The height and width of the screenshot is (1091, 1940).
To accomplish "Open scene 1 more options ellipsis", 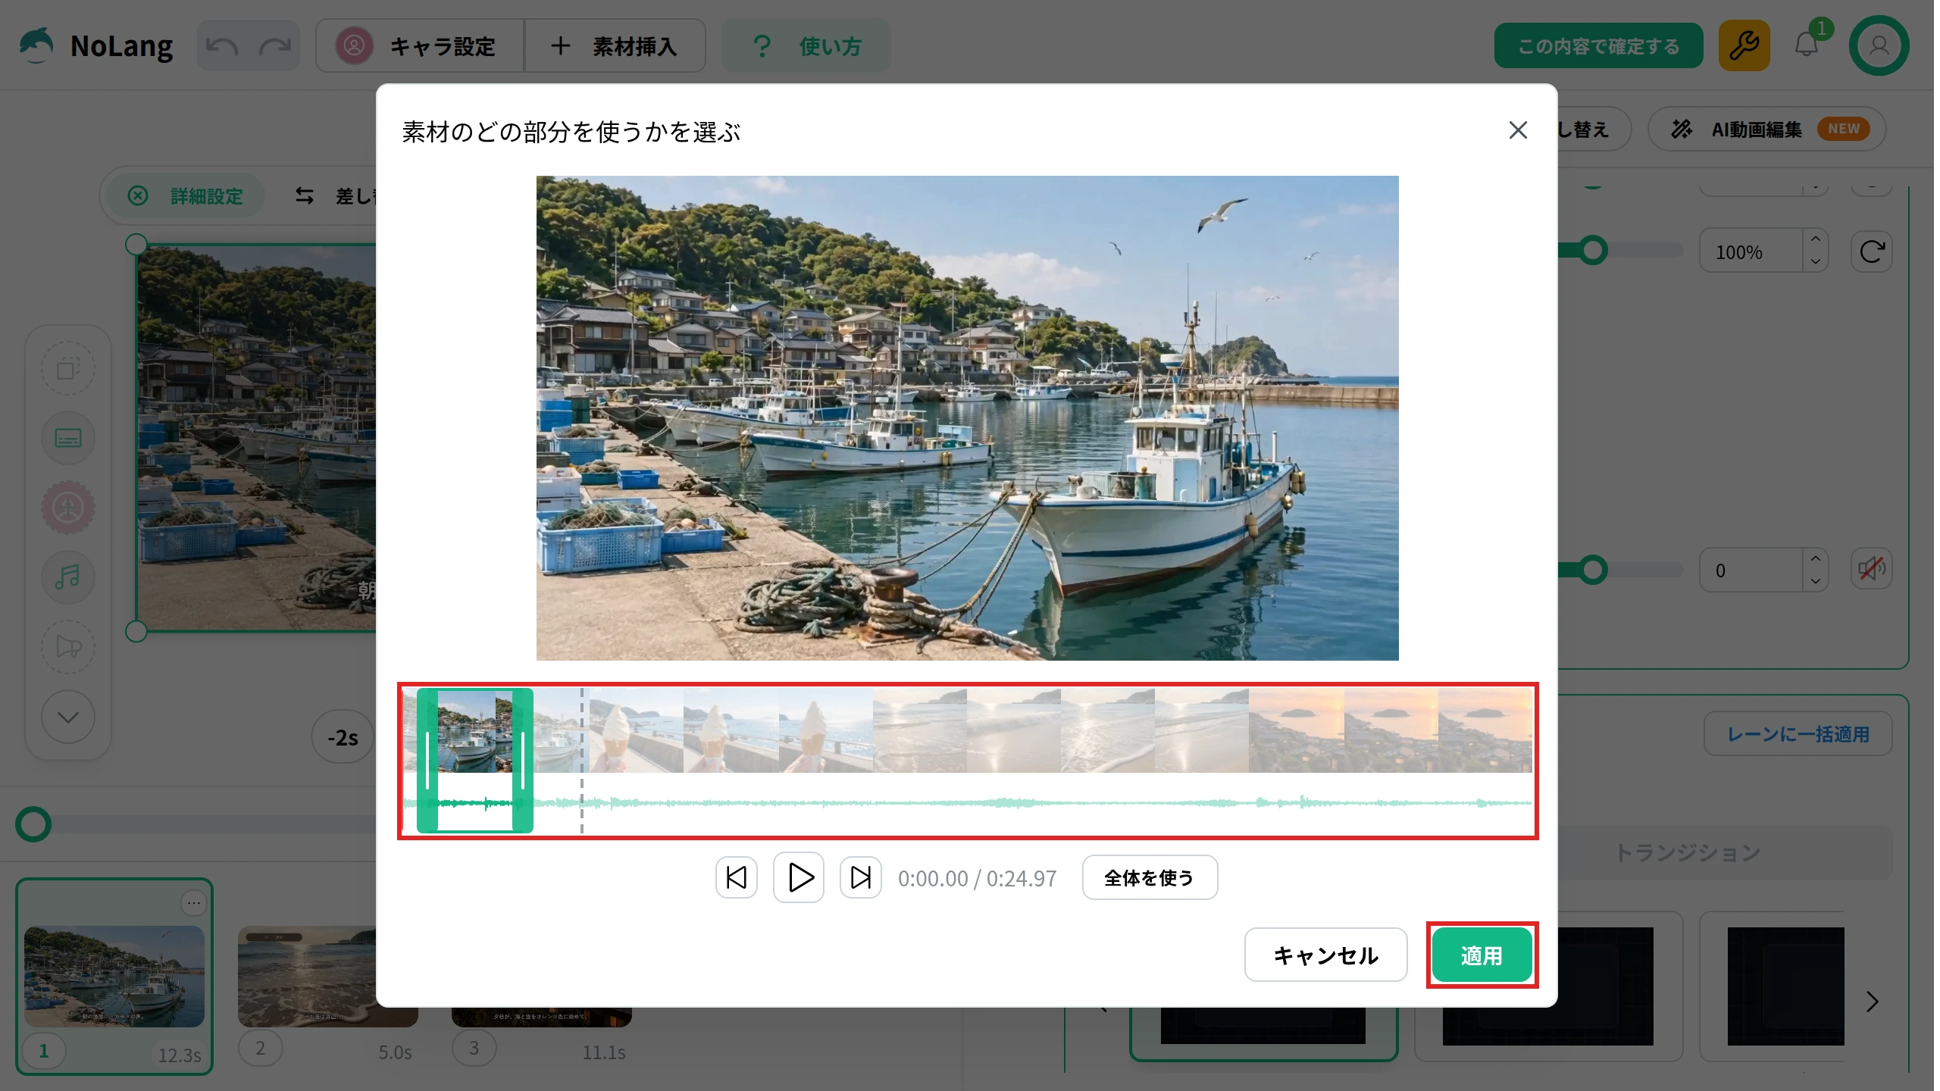I will [x=194, y=902].
